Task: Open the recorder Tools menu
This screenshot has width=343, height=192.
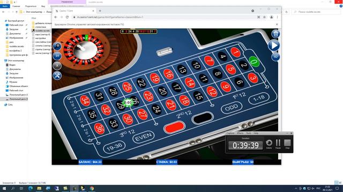Action: (x=249, y=133)
